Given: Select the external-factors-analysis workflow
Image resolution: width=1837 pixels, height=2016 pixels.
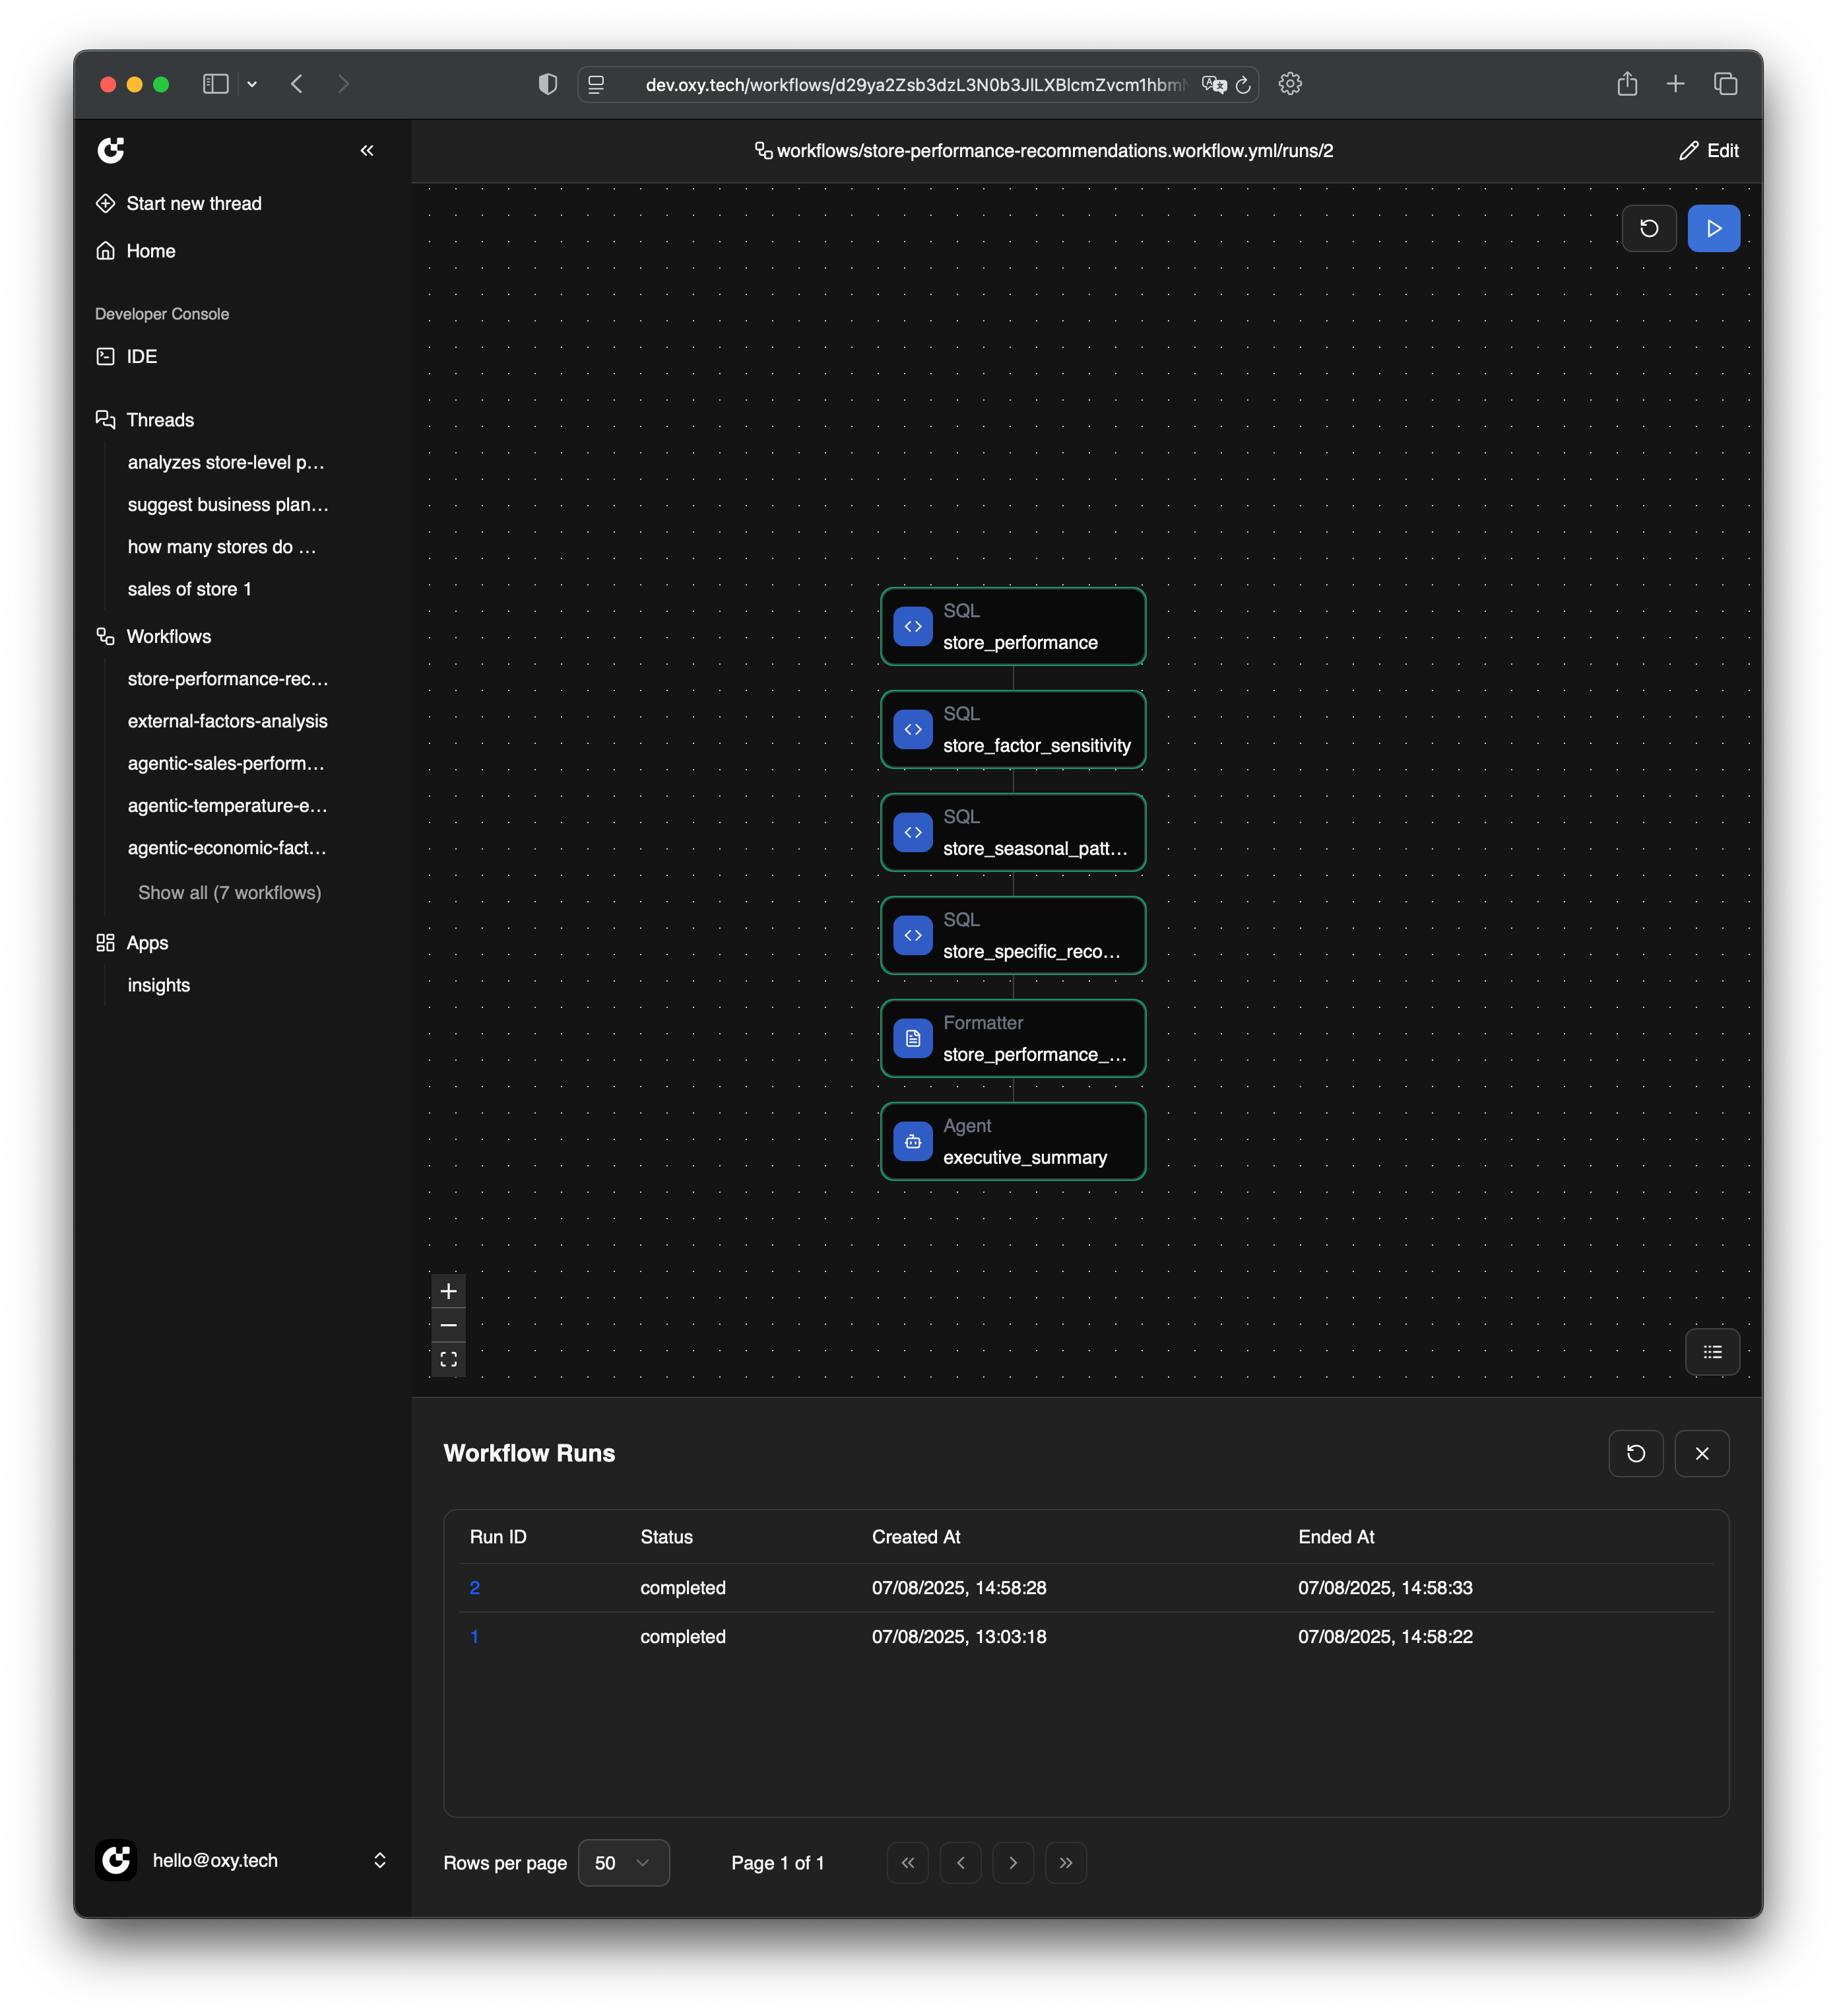Looking at the screenshot, I should tap(227, 721).
